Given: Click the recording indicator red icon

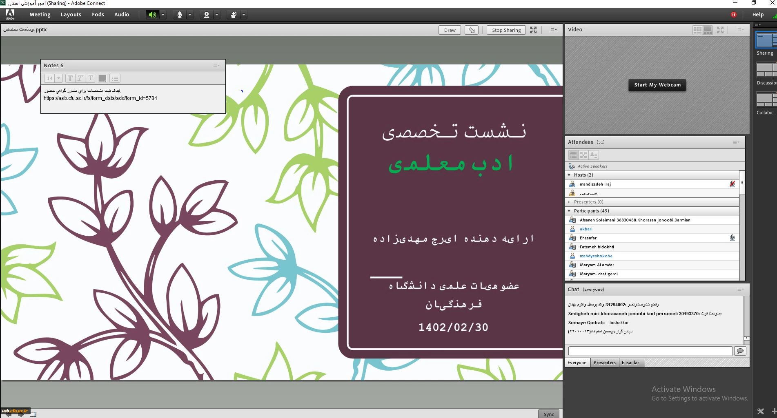Looking at the screenshot, I should click(733, 15).
